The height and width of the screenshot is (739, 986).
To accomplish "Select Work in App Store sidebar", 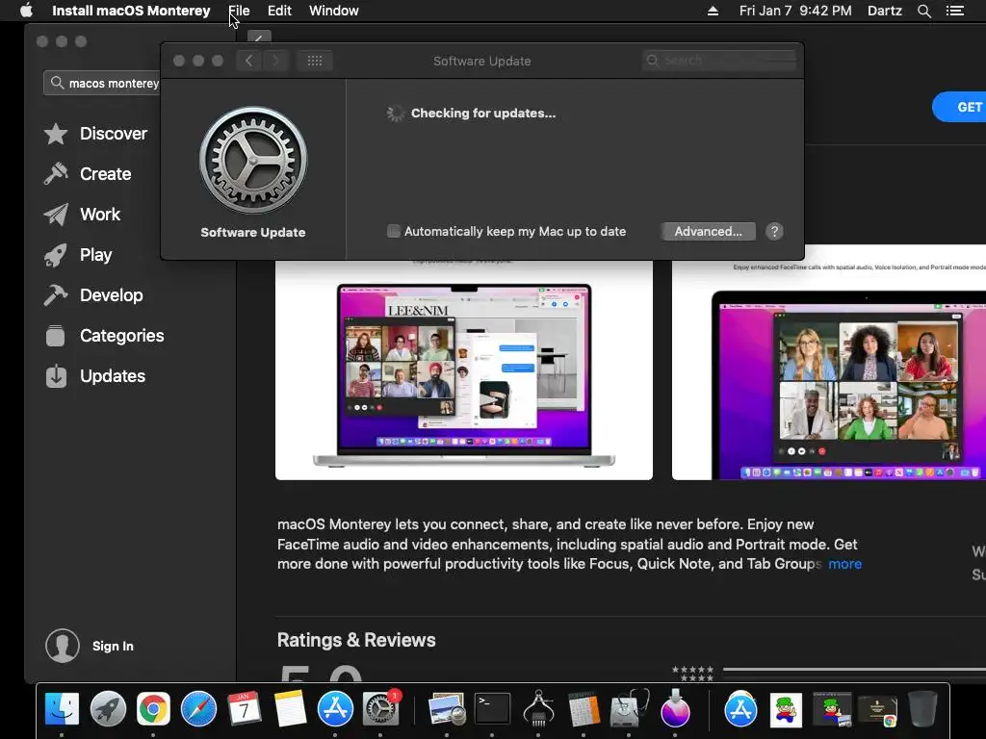I will (x=82, y=215).
